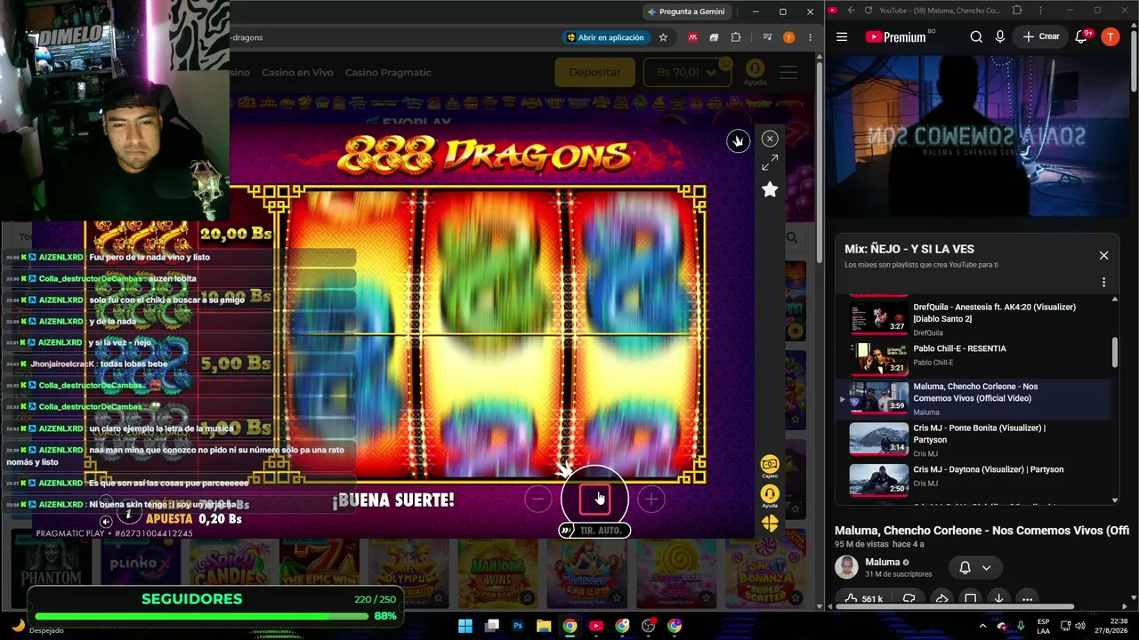The width and height of the screenshot is (1139, 640).
Task: Click the Pragmatic Play crown logo icon
Action: pyautogui.click(x=738, y=141)
